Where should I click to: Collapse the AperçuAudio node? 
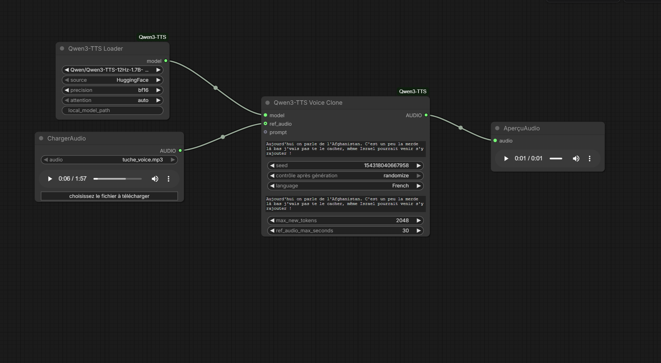pos(497,128)
